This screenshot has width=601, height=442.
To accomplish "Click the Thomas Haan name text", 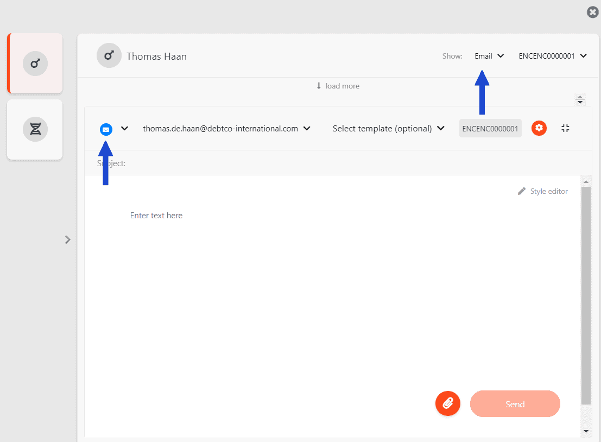I will click(156, 56).
